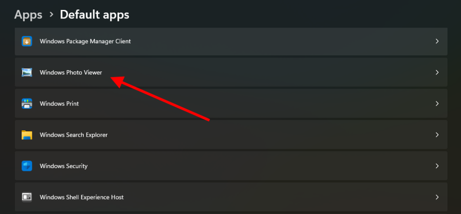
Task: Expand the Windows Print chevron arrow
Action: (x=437, y=103)
